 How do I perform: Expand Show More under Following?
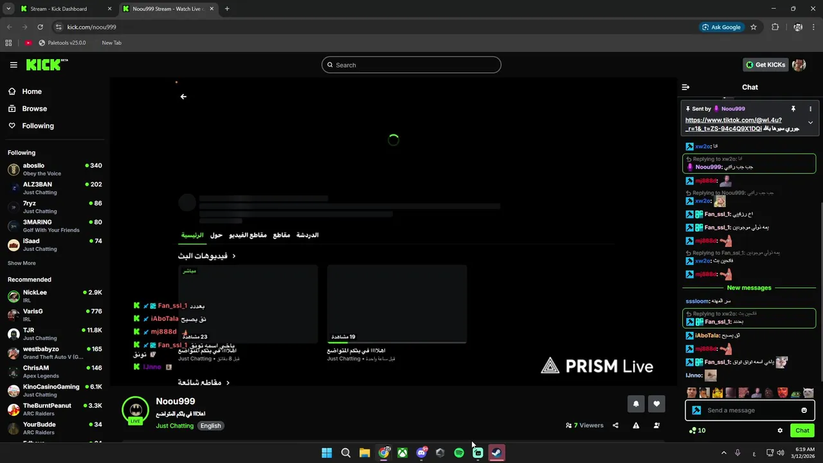pyautogui.click(x=22, y=263)
